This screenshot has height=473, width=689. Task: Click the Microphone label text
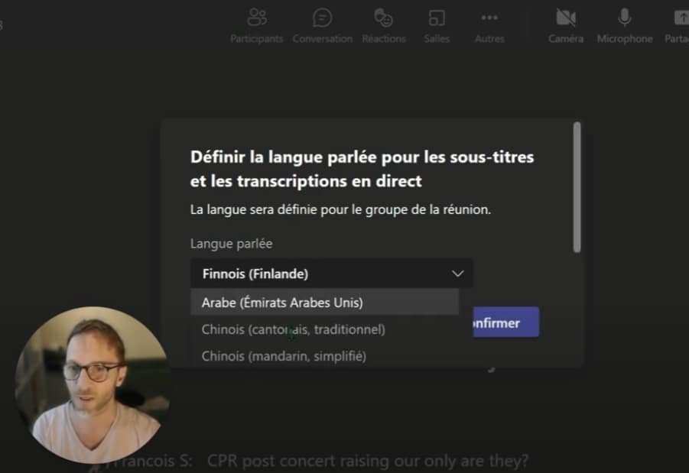pos(625,39)
